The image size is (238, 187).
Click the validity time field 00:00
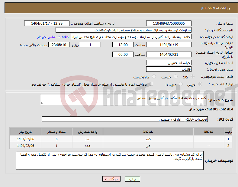[123, 54]
